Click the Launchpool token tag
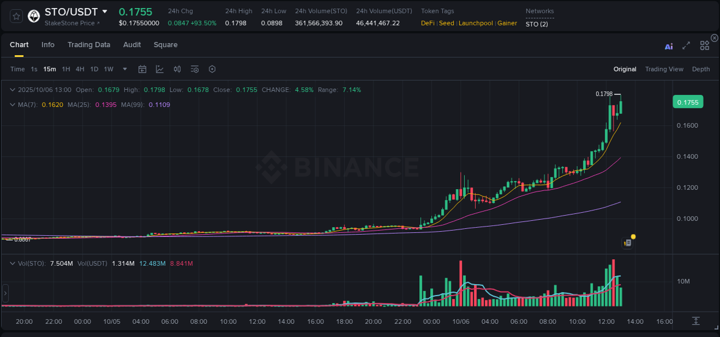 tap(475, 23)
